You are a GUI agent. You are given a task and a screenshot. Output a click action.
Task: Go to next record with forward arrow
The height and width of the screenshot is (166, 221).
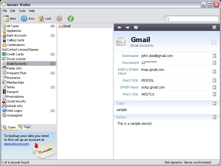click(128, 27)
